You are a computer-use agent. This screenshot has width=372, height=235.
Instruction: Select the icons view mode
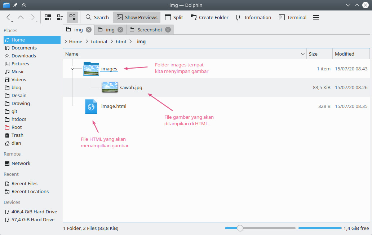click(x=48, y=17)
